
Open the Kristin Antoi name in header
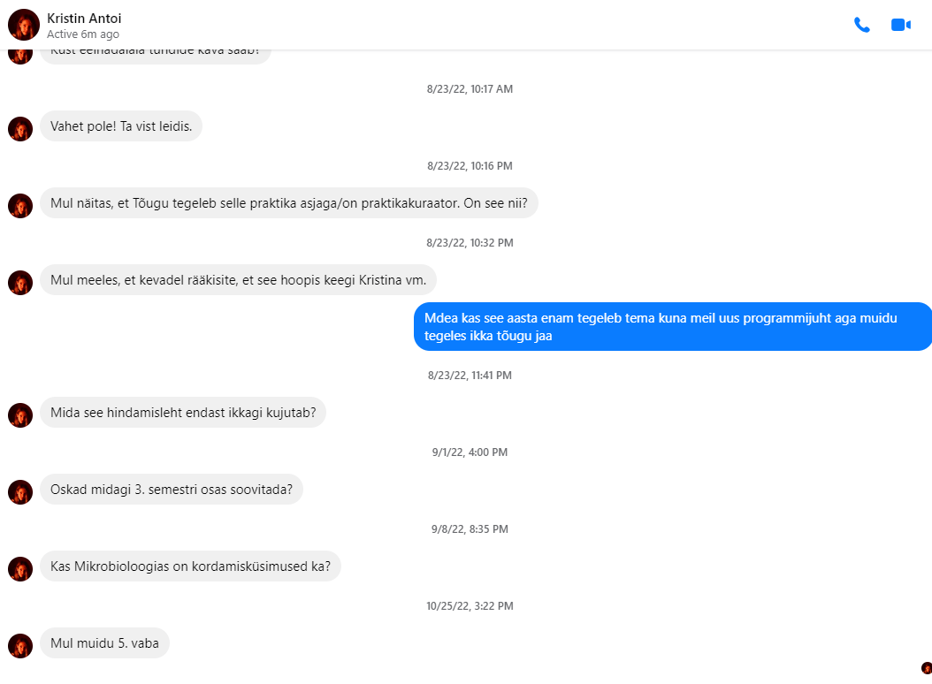(84, 19)
